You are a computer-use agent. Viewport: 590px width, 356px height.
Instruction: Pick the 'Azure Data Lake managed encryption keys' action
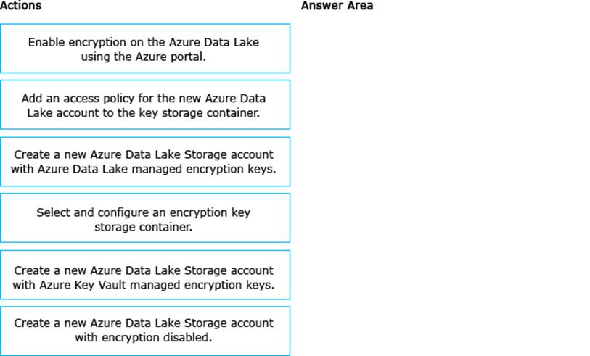coord(144,162)
